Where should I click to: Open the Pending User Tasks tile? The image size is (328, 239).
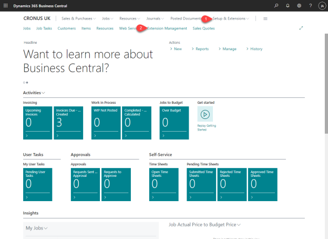tap(38, 184)
